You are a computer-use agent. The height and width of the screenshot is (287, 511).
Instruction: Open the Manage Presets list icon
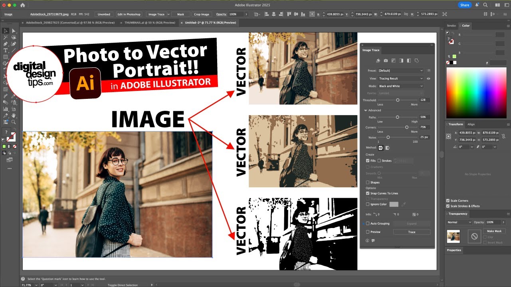click(429, 71)
